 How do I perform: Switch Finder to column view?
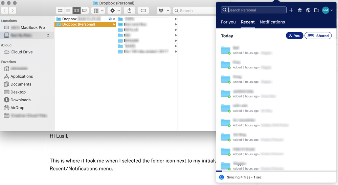pyautogui.click(x=76, y=11)
